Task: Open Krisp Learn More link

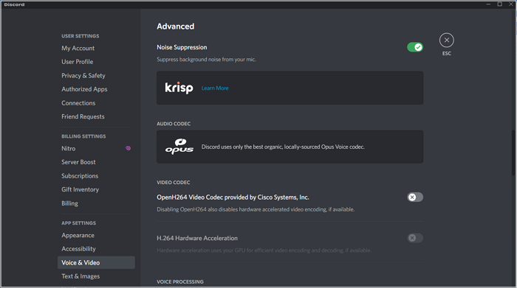Action: click(215, 88)
